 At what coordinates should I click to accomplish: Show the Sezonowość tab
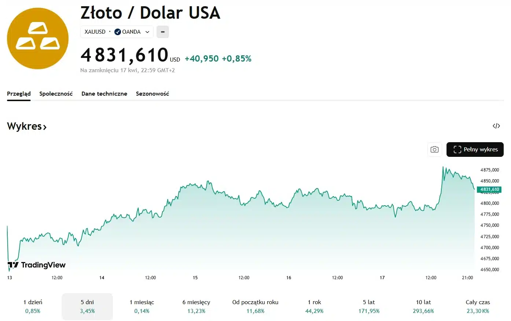152,94
